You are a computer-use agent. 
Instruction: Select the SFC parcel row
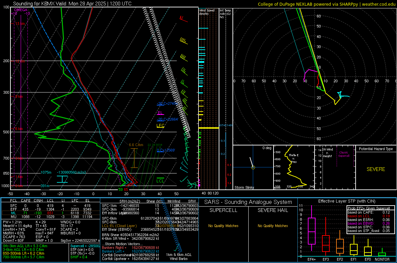click(51, 206)
